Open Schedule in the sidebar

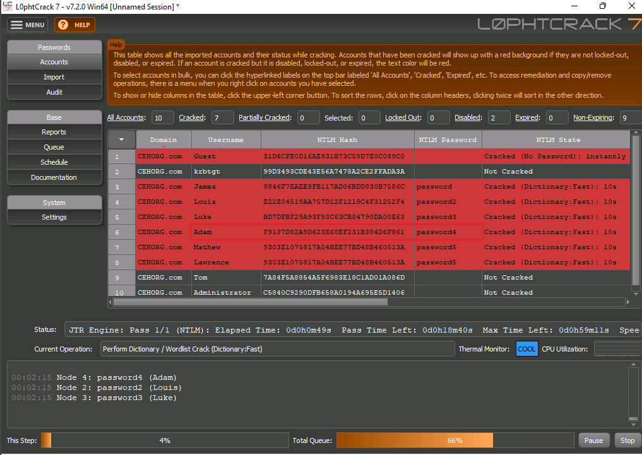[54, 162]
